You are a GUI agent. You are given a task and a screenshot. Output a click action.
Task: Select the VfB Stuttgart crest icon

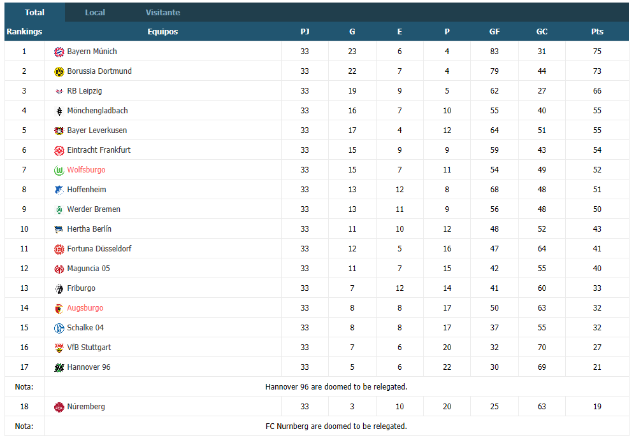coord(59,348)
